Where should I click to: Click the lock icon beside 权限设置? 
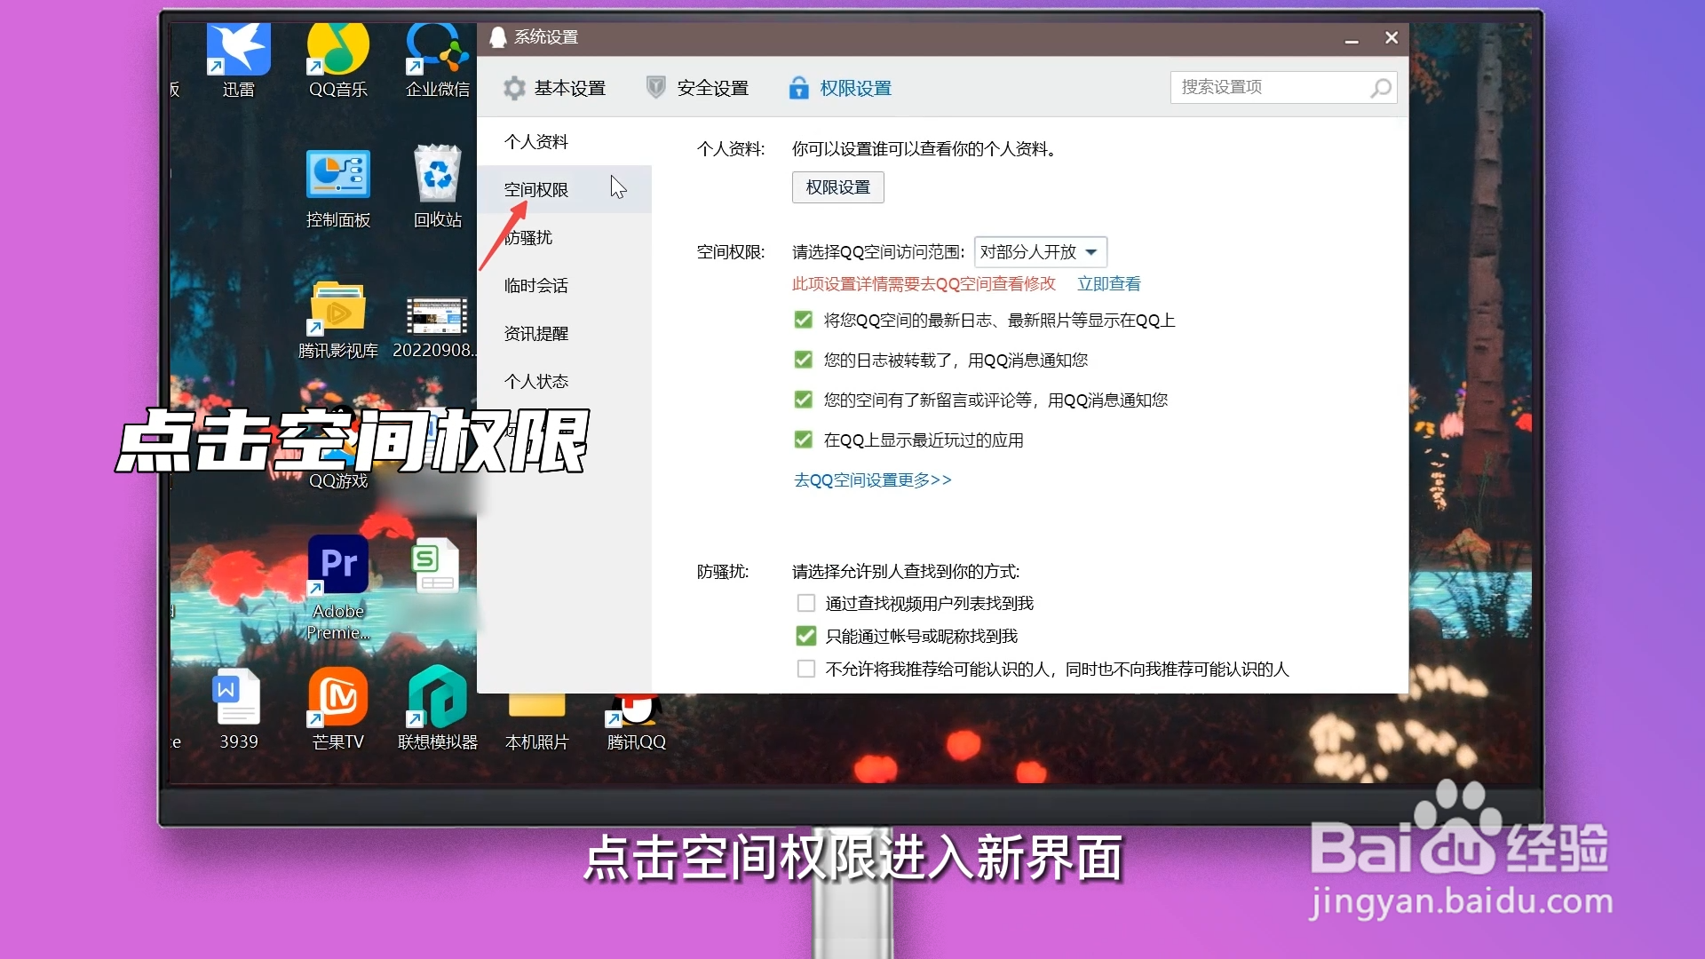tap(798, 87)
